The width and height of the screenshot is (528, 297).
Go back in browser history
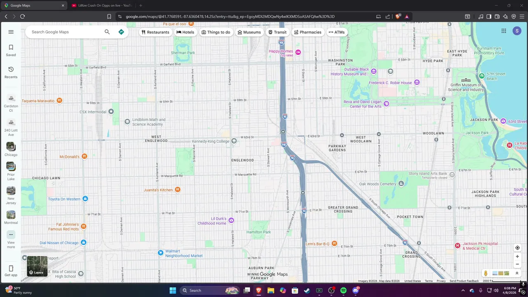click(6, 16)
